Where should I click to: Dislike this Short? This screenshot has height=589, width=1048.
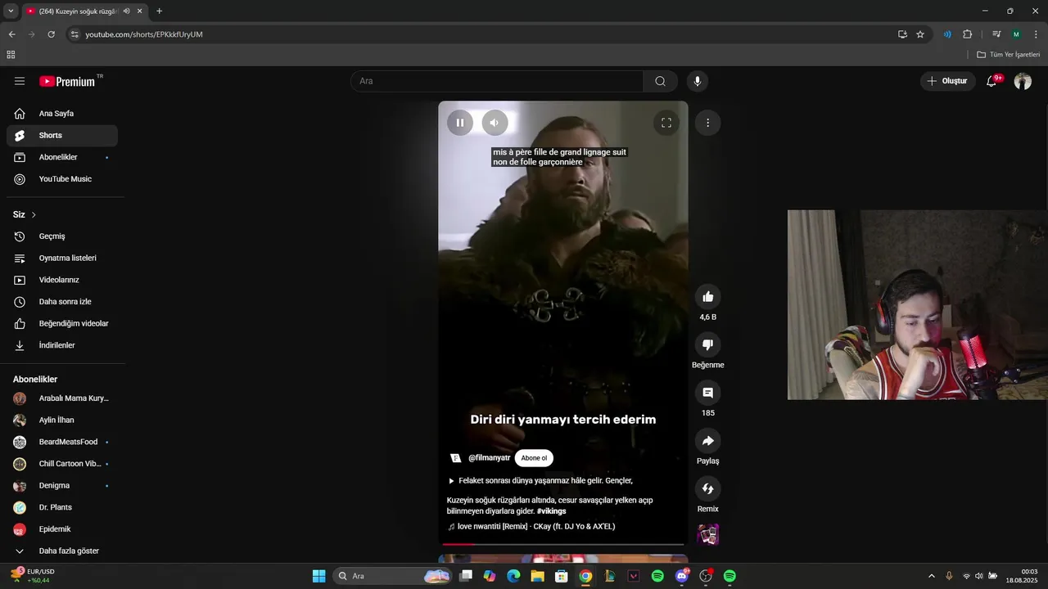point(708,344)
